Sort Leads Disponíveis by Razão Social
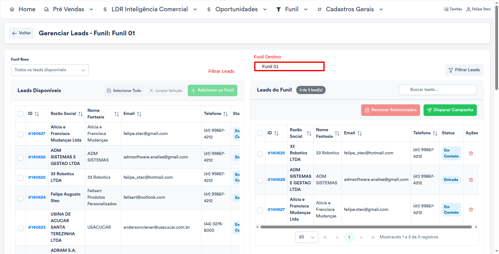 click(80, 114)
